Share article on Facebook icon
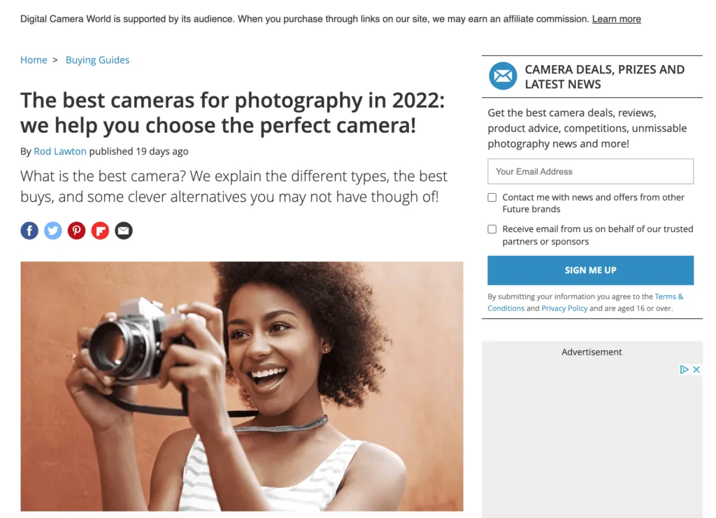The image size is (716, 518). 29,231
